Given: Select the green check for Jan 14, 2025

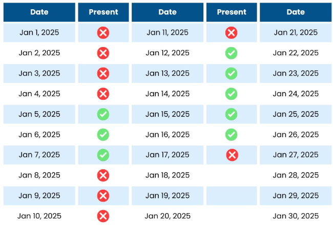Looking at the screenshot, I should coord(231,94).
